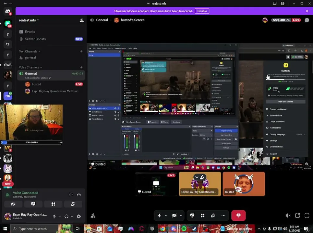This screenshot has width=313, height=233.
Task: Open realest mfs server dropdown
Action: pyautogui.click(x=29, y=20)
